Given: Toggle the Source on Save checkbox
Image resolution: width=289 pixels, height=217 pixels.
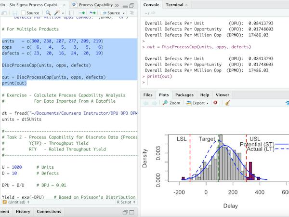Looking at the screenshot, I should click(23, 13).
